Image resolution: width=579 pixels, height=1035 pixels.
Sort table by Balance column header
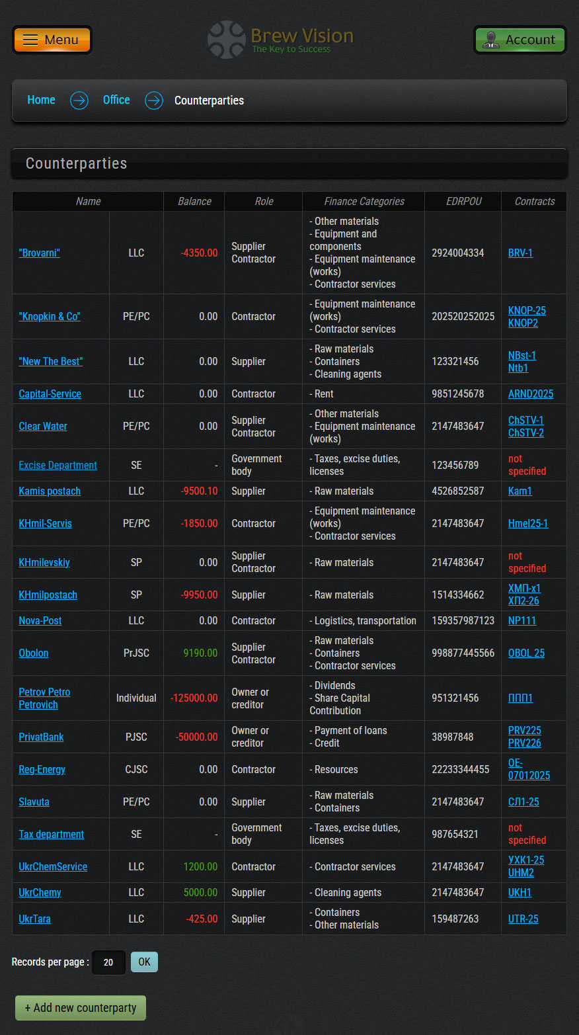point(194,201)
